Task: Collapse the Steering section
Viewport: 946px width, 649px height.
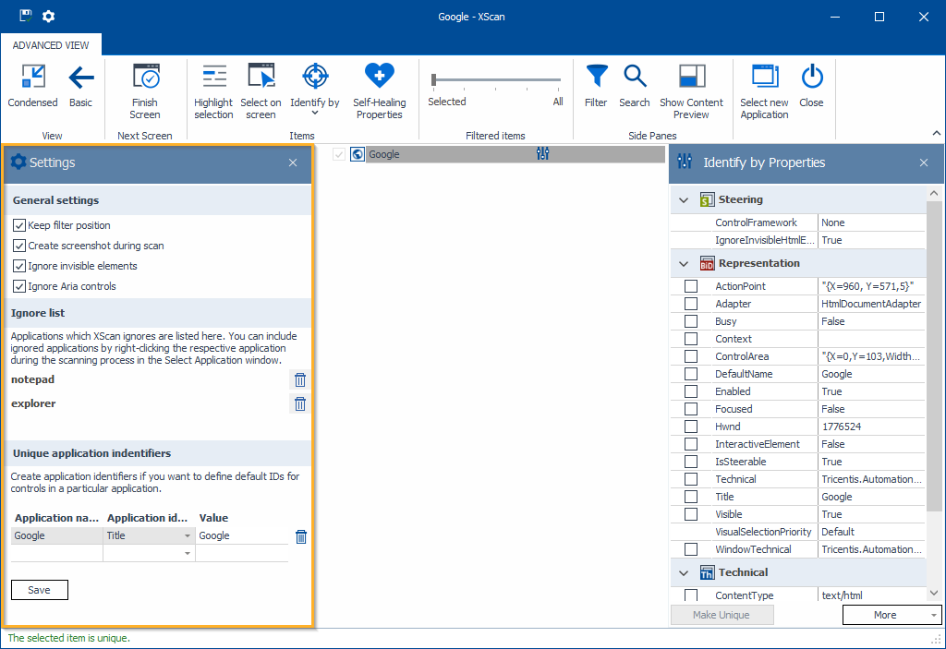Action: (x=684, y=199)
